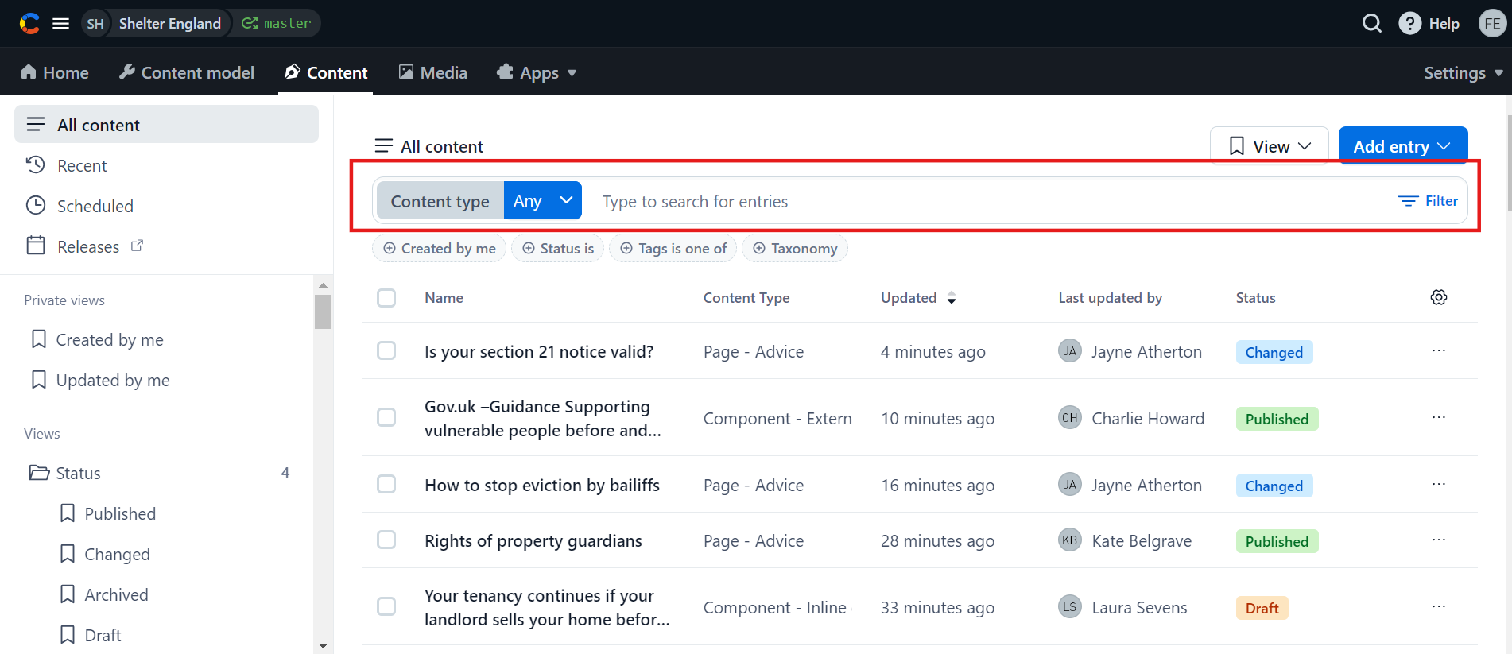Click the JA avatar in section 21 row
The width and height of the screenshot is (1512, 654).
pos(1070,350)
